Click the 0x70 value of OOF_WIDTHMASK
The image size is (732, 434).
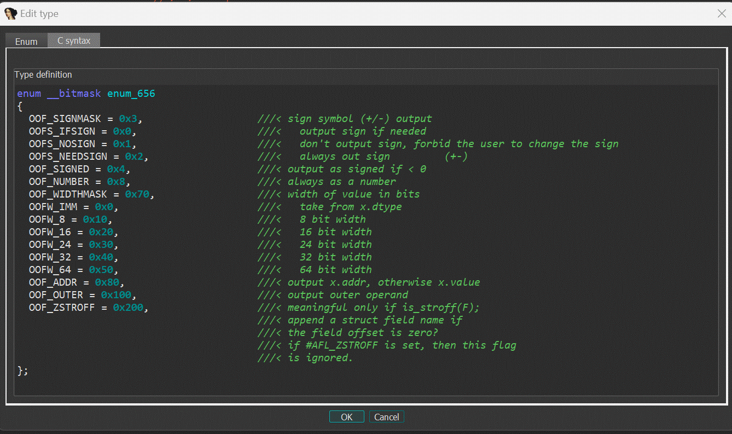(x=137, y=194)
